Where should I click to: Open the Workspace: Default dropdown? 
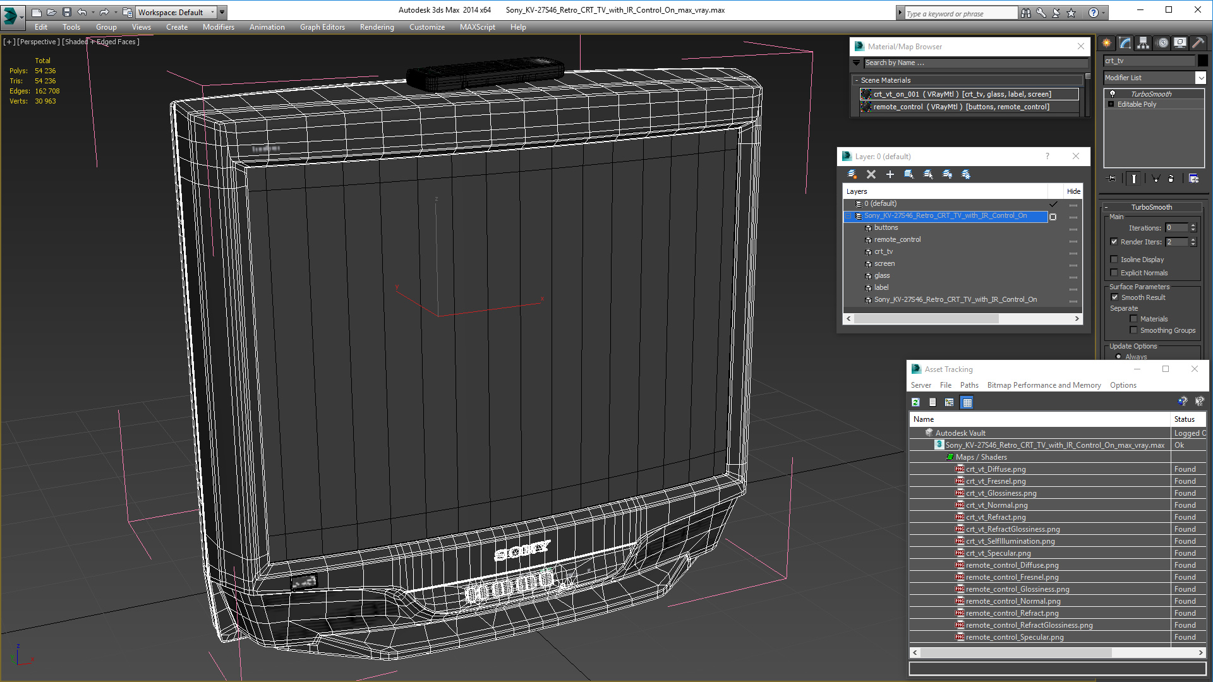[176, 12]
